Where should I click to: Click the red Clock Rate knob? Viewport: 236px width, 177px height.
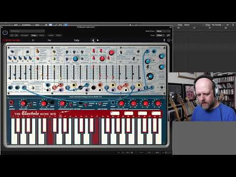pos(23,103)
